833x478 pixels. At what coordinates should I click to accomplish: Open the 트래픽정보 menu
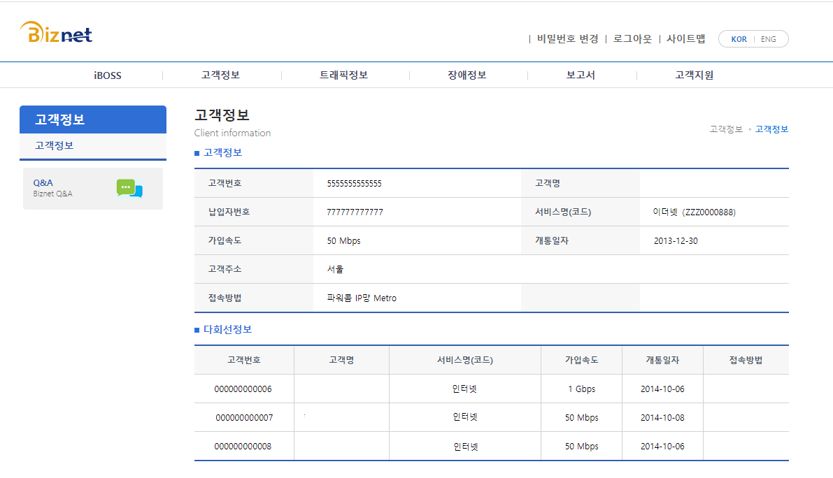pyautogui.click(x=343, y=75)
